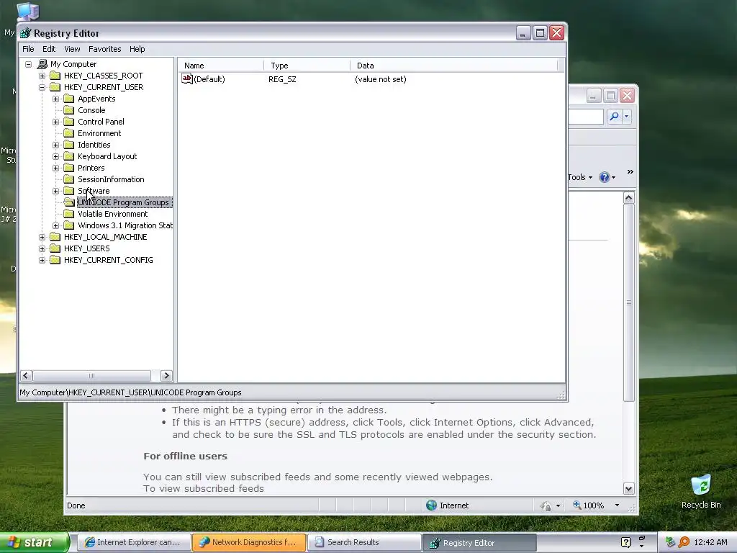
Task: Open the Edit menu in Registry Editor
Action: (x=49, y=49)
